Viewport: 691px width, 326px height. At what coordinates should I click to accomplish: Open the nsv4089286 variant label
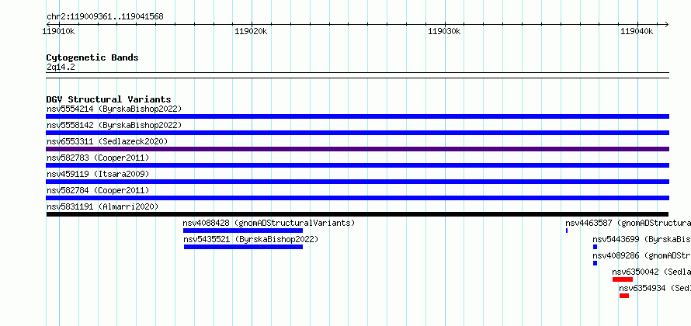point(641,255)
